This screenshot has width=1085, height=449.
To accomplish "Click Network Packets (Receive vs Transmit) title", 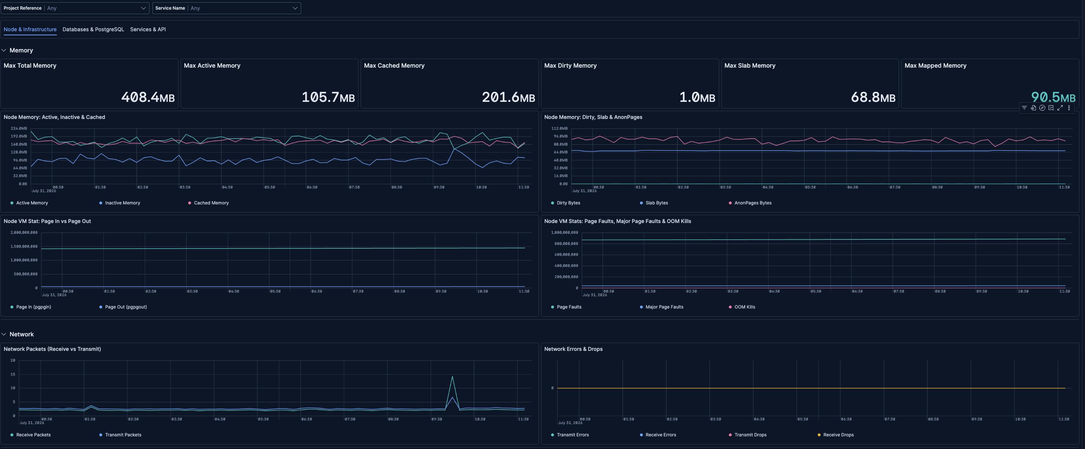I will (52, 349).
